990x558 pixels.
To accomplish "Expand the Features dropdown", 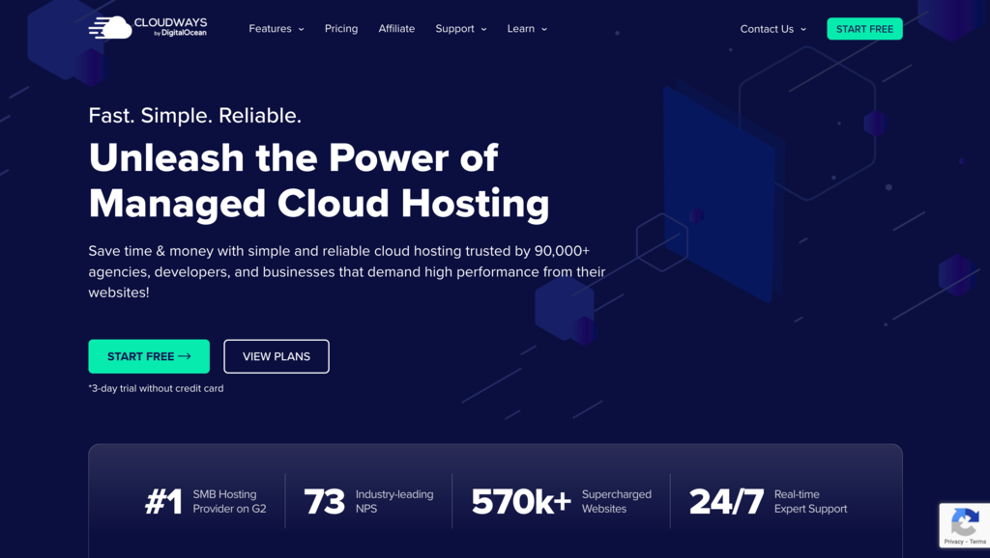I will [x=276, y=29].
